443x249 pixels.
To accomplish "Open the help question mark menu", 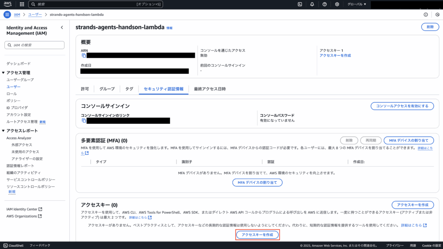I will pyautogui.click(x=324, y=4).
